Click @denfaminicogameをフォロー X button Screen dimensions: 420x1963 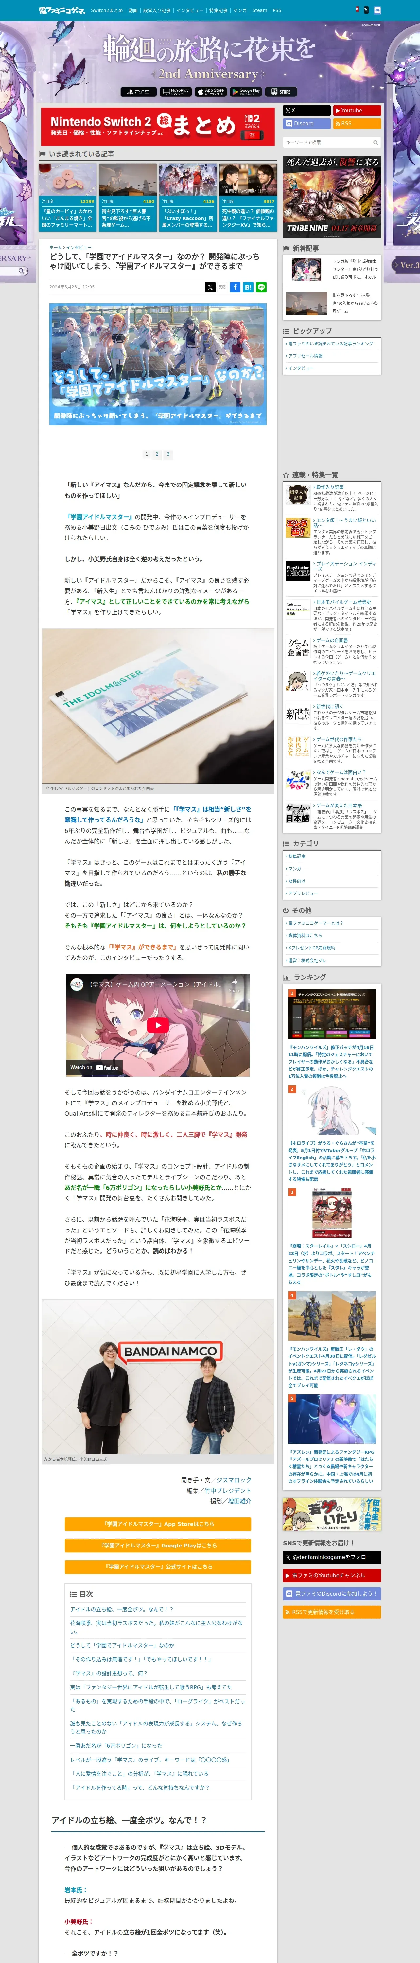[332, 1557]
